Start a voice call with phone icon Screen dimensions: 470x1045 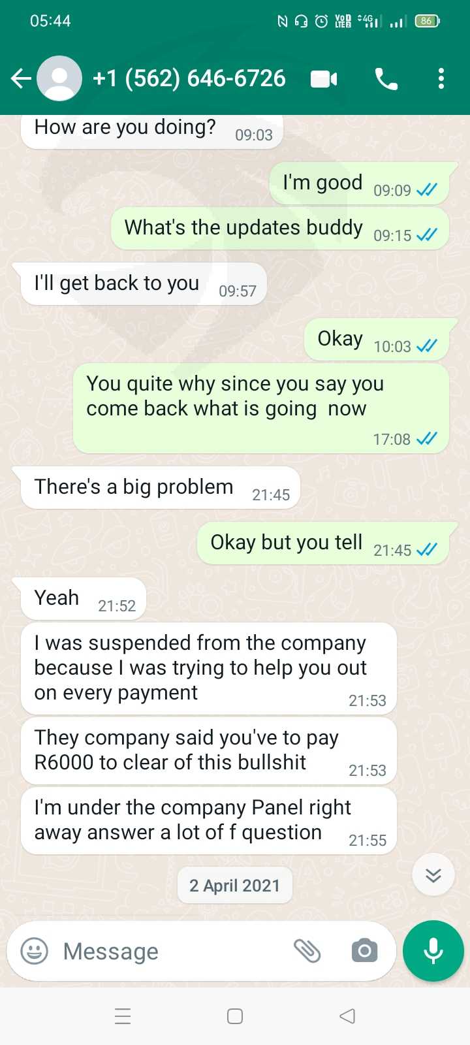386,79
